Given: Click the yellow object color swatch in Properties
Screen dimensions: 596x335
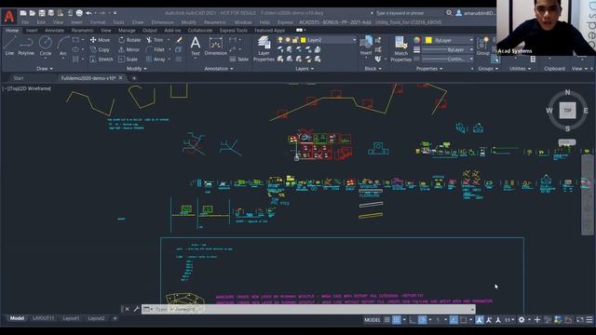Looking at the screenshot, I should pyautogui.click(x=428, y=40).
